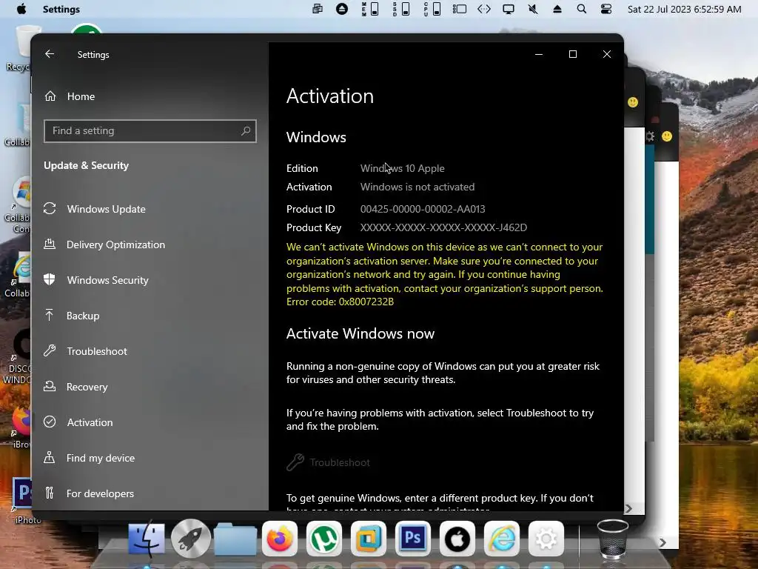Launch Photoshop from the dock
Viewport: 758px width, 569px height.
(412, 539)
